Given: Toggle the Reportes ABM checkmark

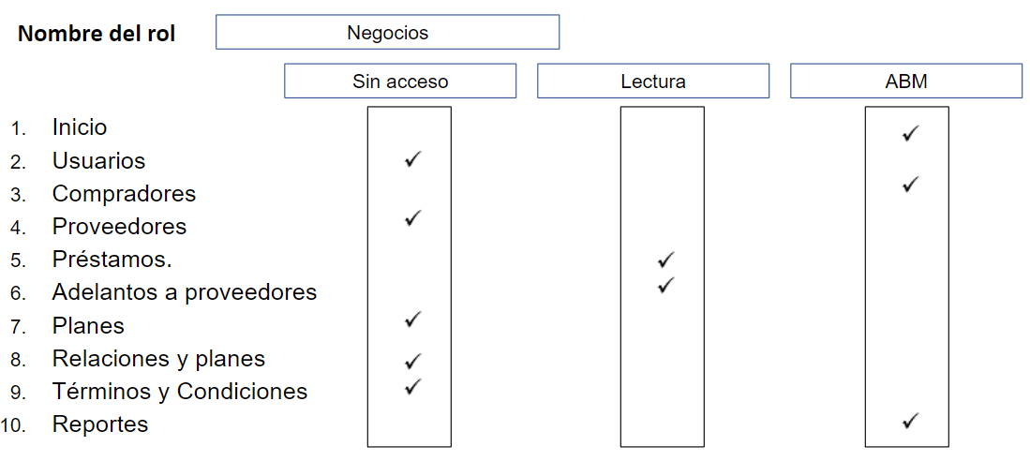Looking at the screenshot, I should pyautogui.click(x=909, y=421).
